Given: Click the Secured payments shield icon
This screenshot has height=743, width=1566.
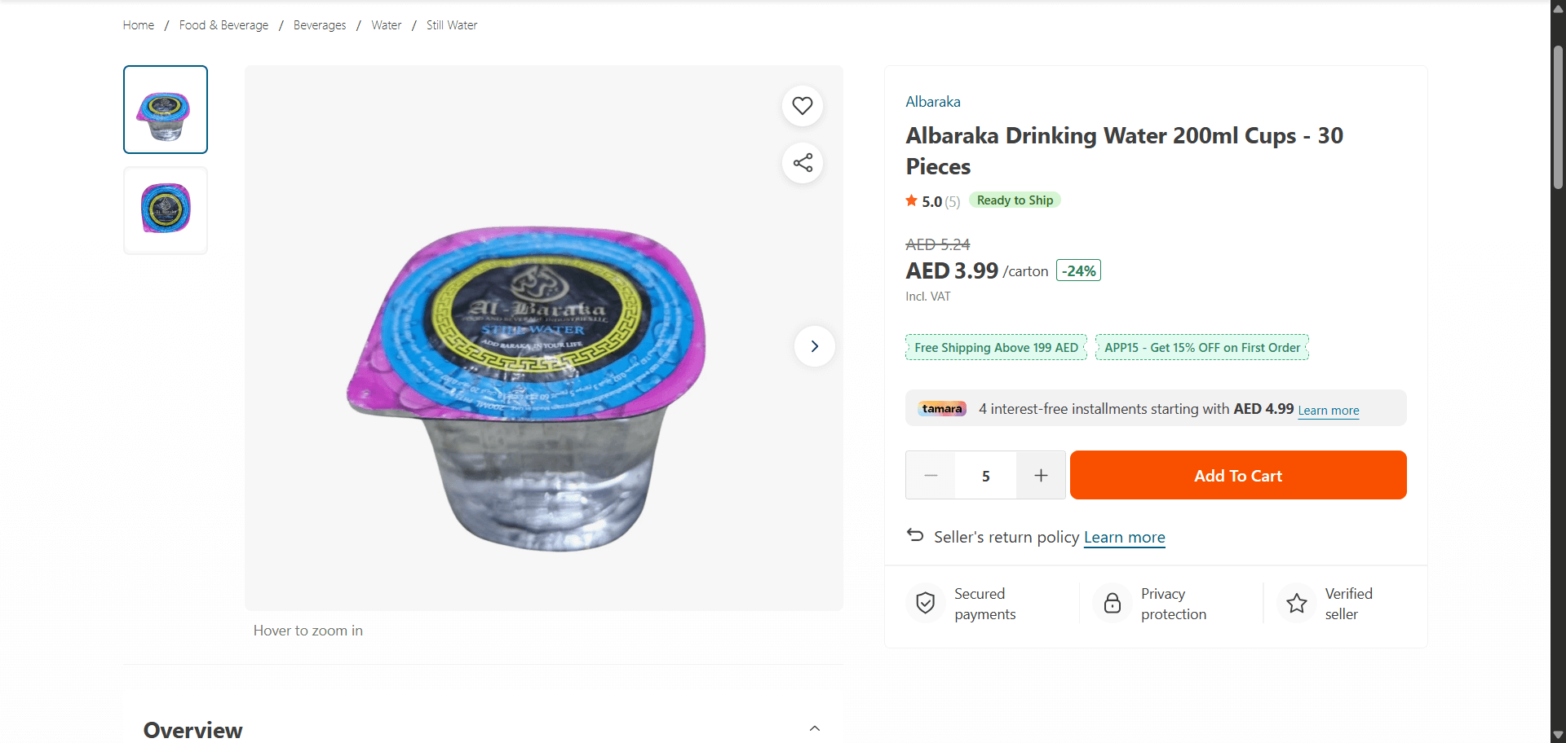Looking at the screenshot, I should pos(925,603).
